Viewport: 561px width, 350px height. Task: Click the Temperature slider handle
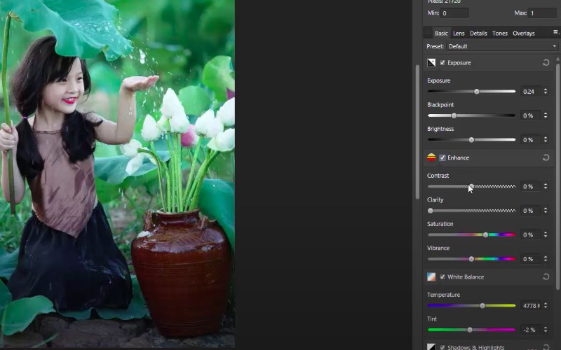[482, 306]
